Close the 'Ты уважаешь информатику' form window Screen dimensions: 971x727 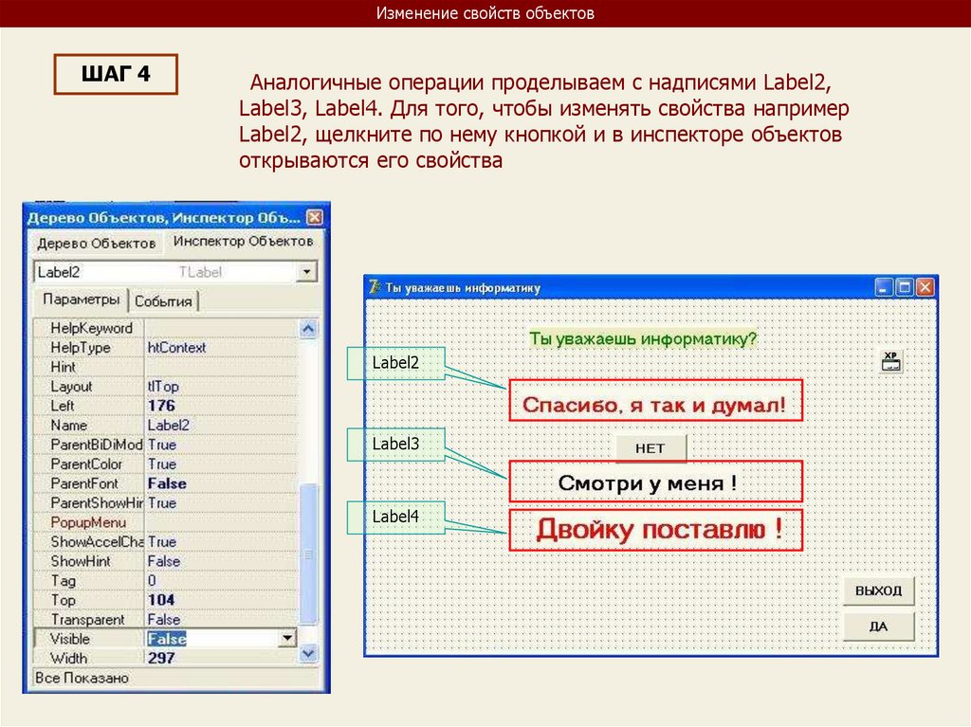(x=925, y=287)
